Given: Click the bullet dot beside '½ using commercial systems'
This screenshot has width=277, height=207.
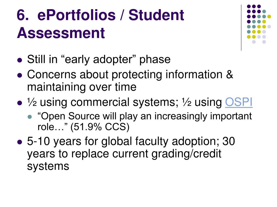Looking at the screenshot, I should [x=20, y=103].
